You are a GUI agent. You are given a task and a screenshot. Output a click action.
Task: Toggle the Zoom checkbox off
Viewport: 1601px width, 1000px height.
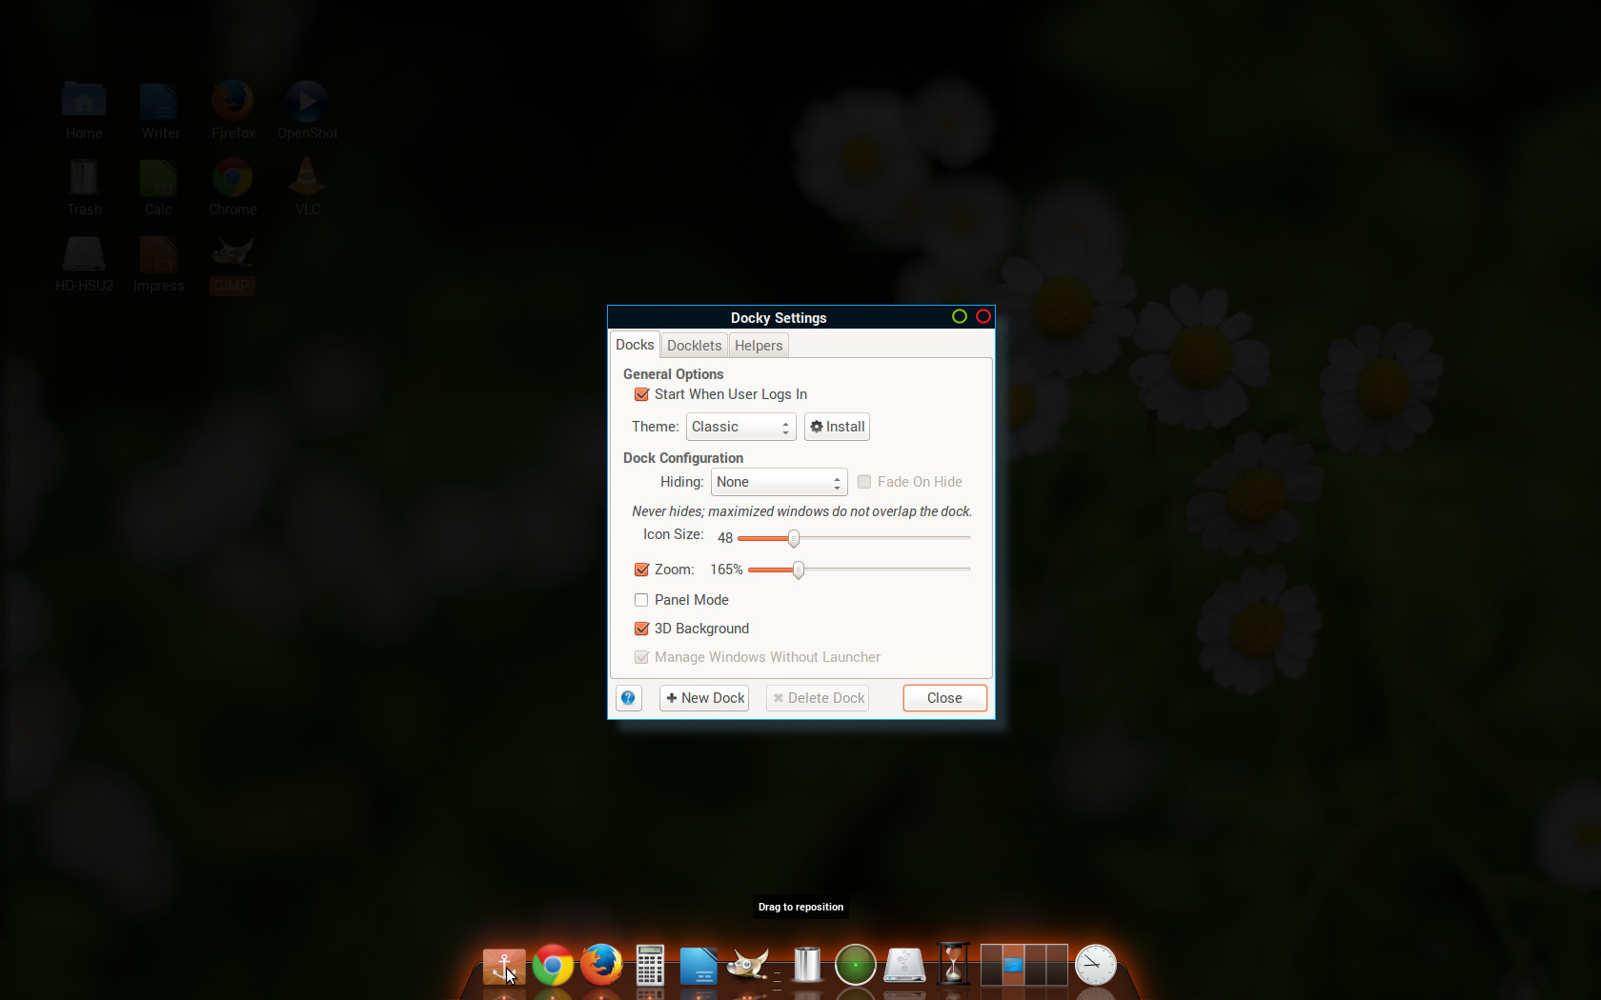click(642, 570)
